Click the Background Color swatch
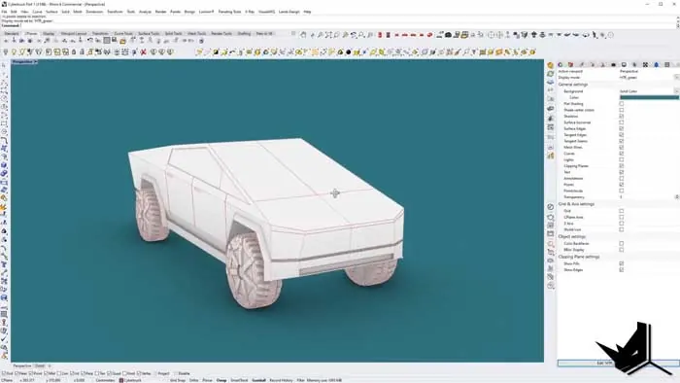 click(x=649, y=97)
